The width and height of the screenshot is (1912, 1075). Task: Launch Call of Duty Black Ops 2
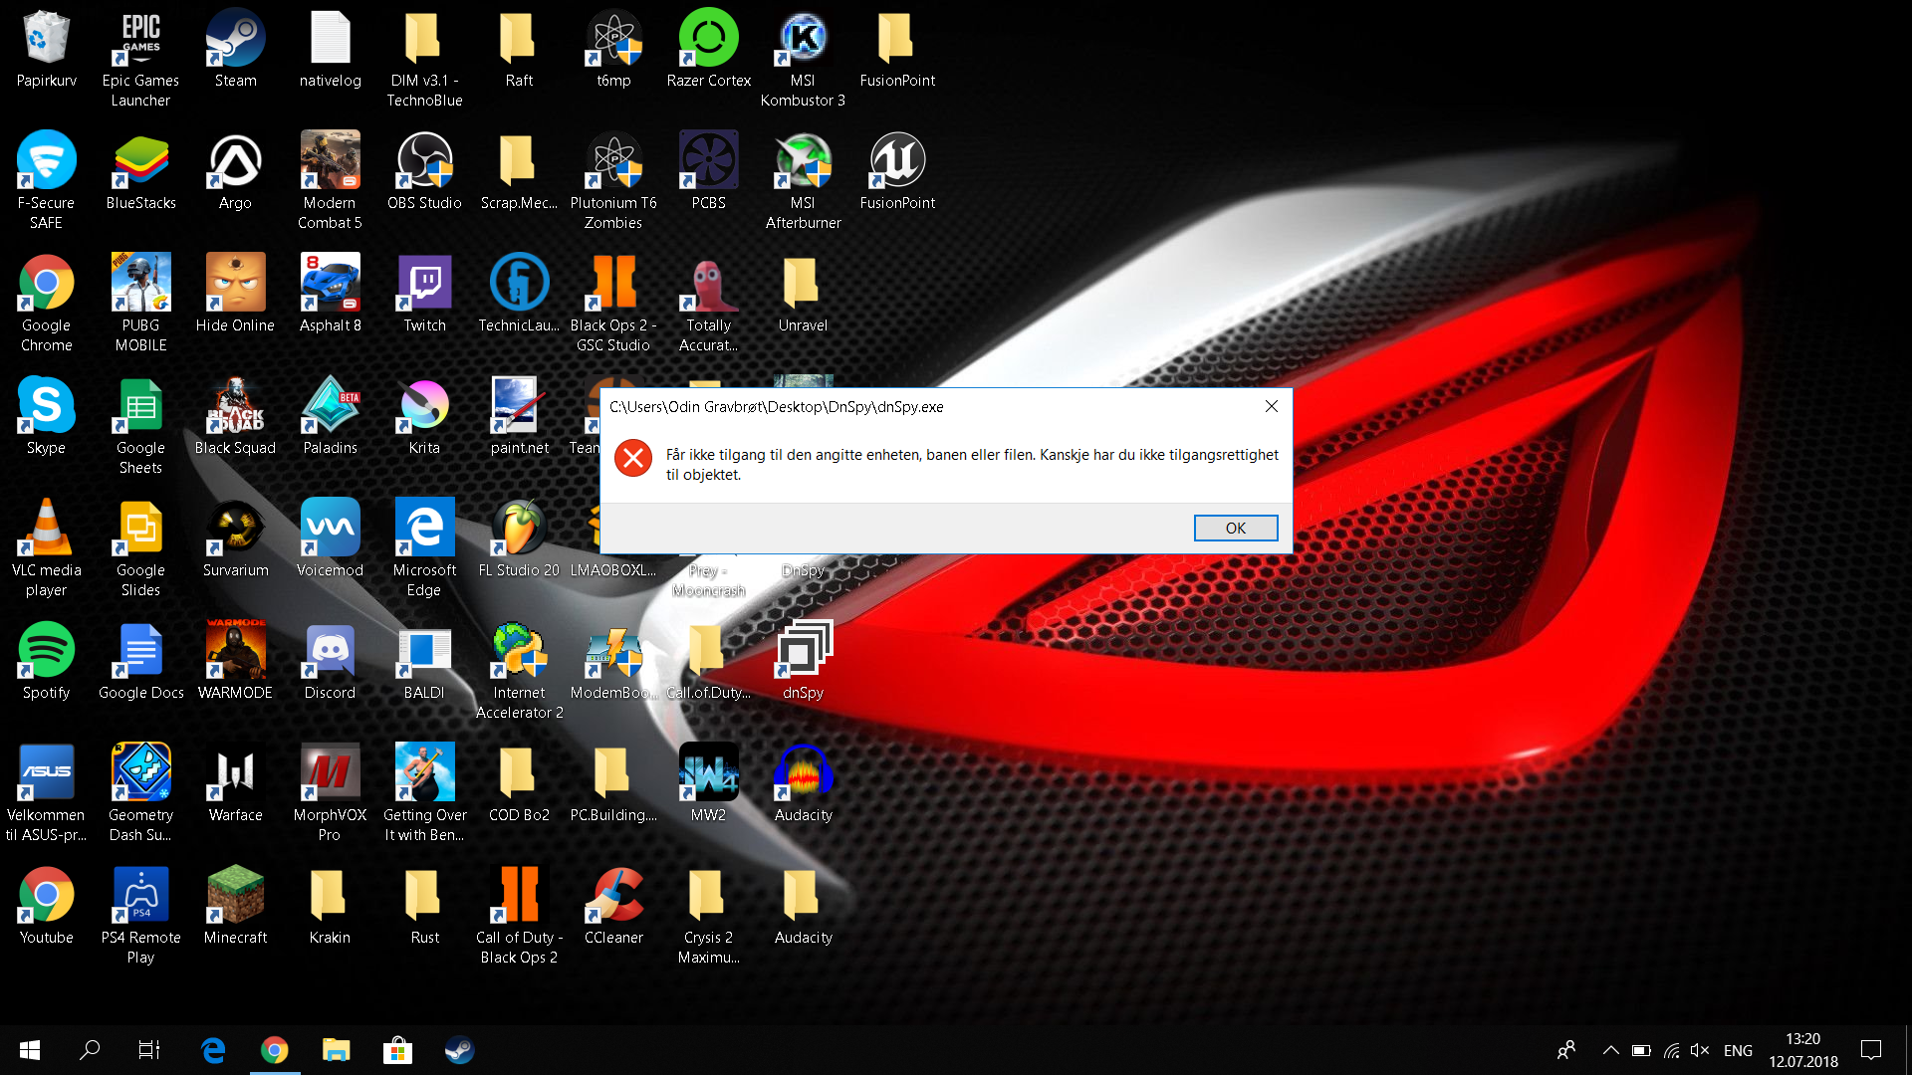click(x=519, y=916)
